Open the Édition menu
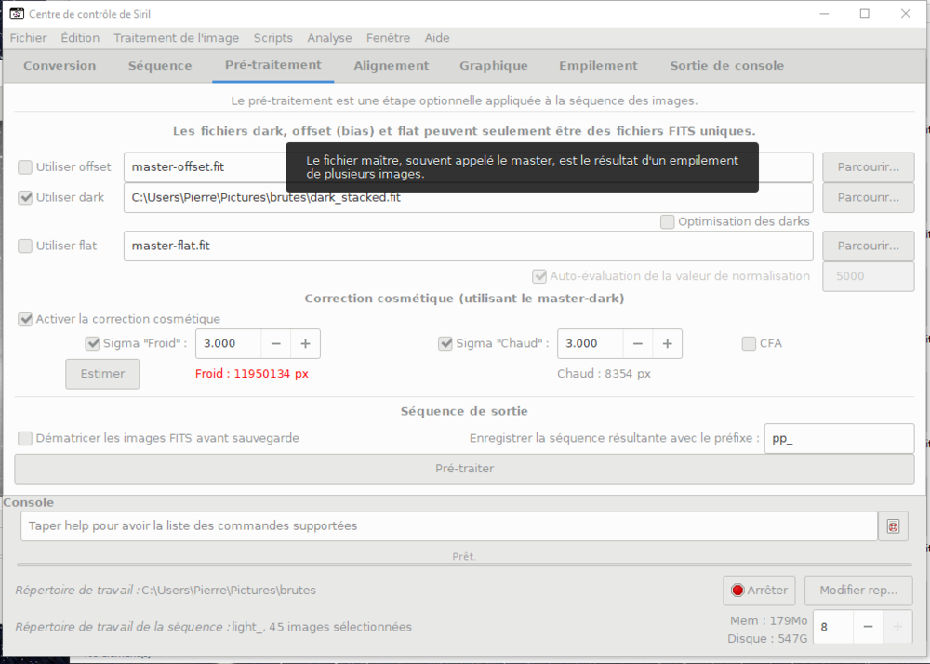 click(x=79, y=38)
